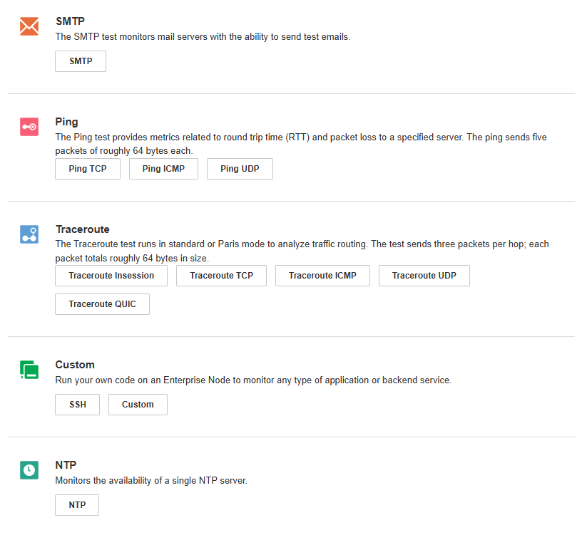Select Ping ICMP test type
This screenshot has height=535, width=587.
163,169
